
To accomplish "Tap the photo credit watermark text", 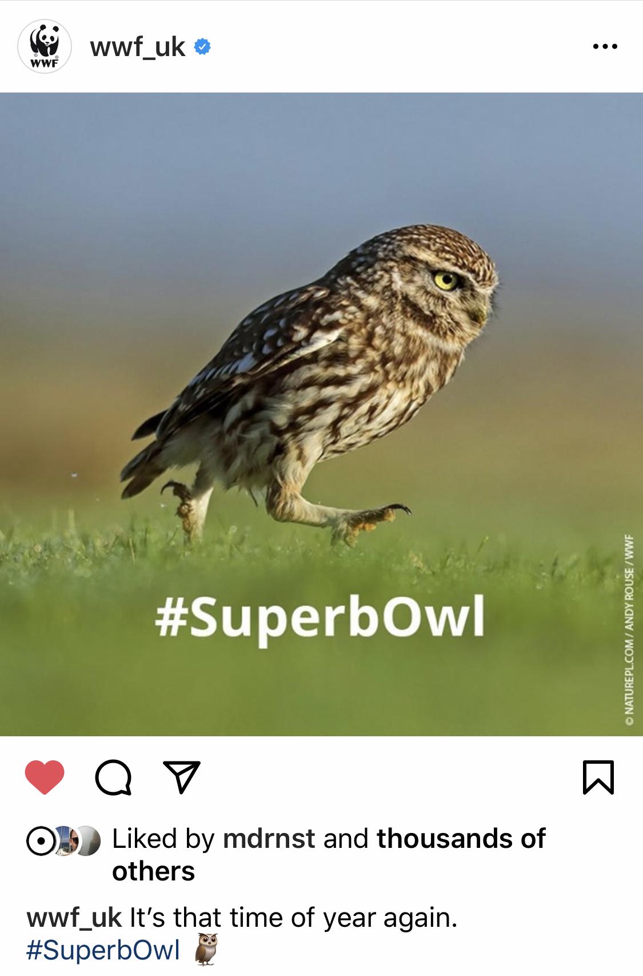I will click(630, 630).
